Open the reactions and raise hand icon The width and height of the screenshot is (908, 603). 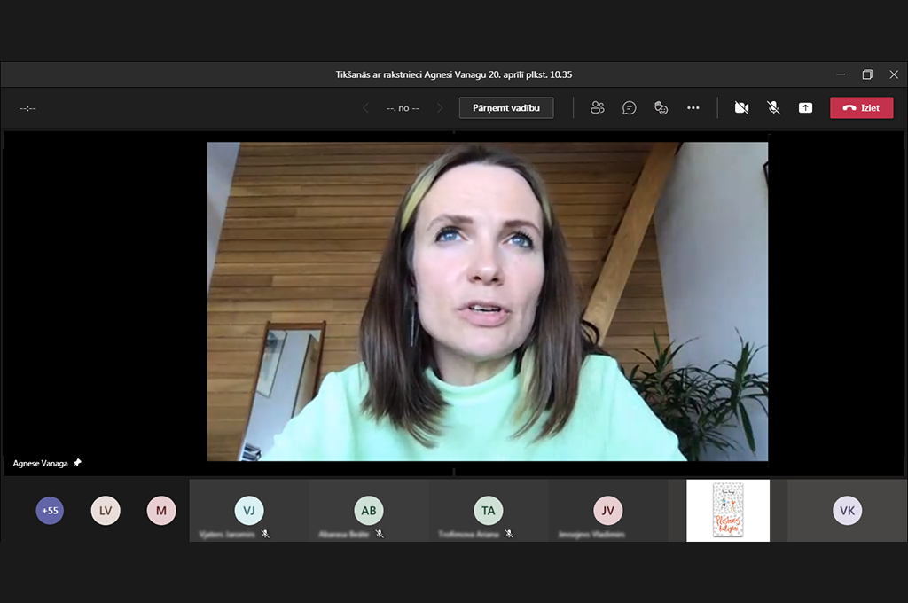[x=661, y=107]
